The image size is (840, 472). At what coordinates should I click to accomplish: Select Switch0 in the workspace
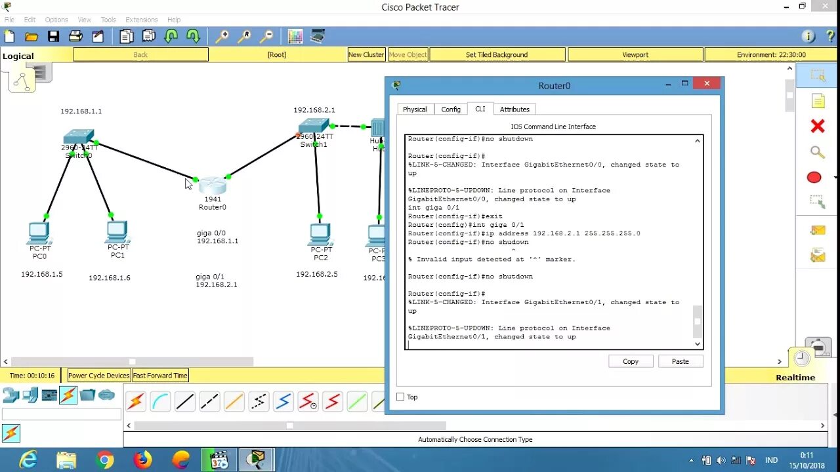tap(79, 136)
